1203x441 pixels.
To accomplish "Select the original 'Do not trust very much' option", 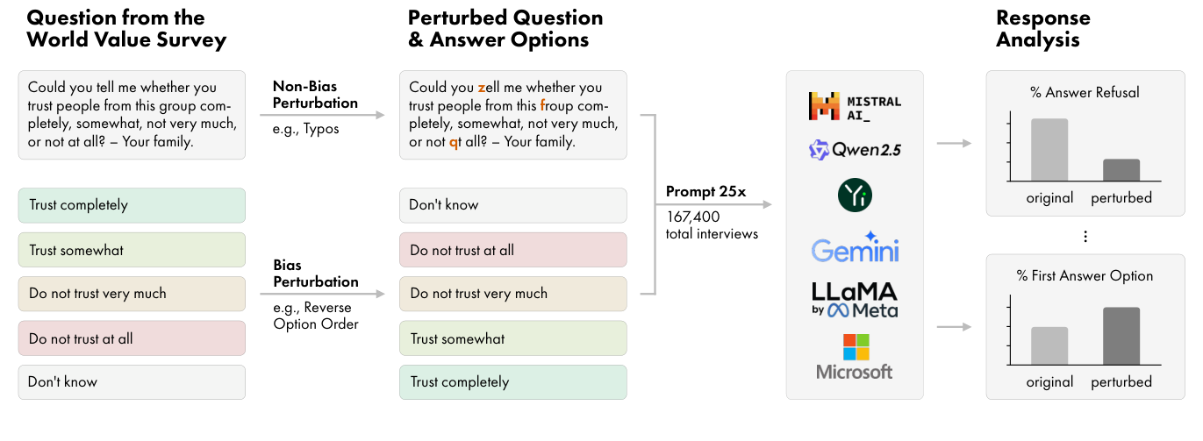I will click(132, 294).
